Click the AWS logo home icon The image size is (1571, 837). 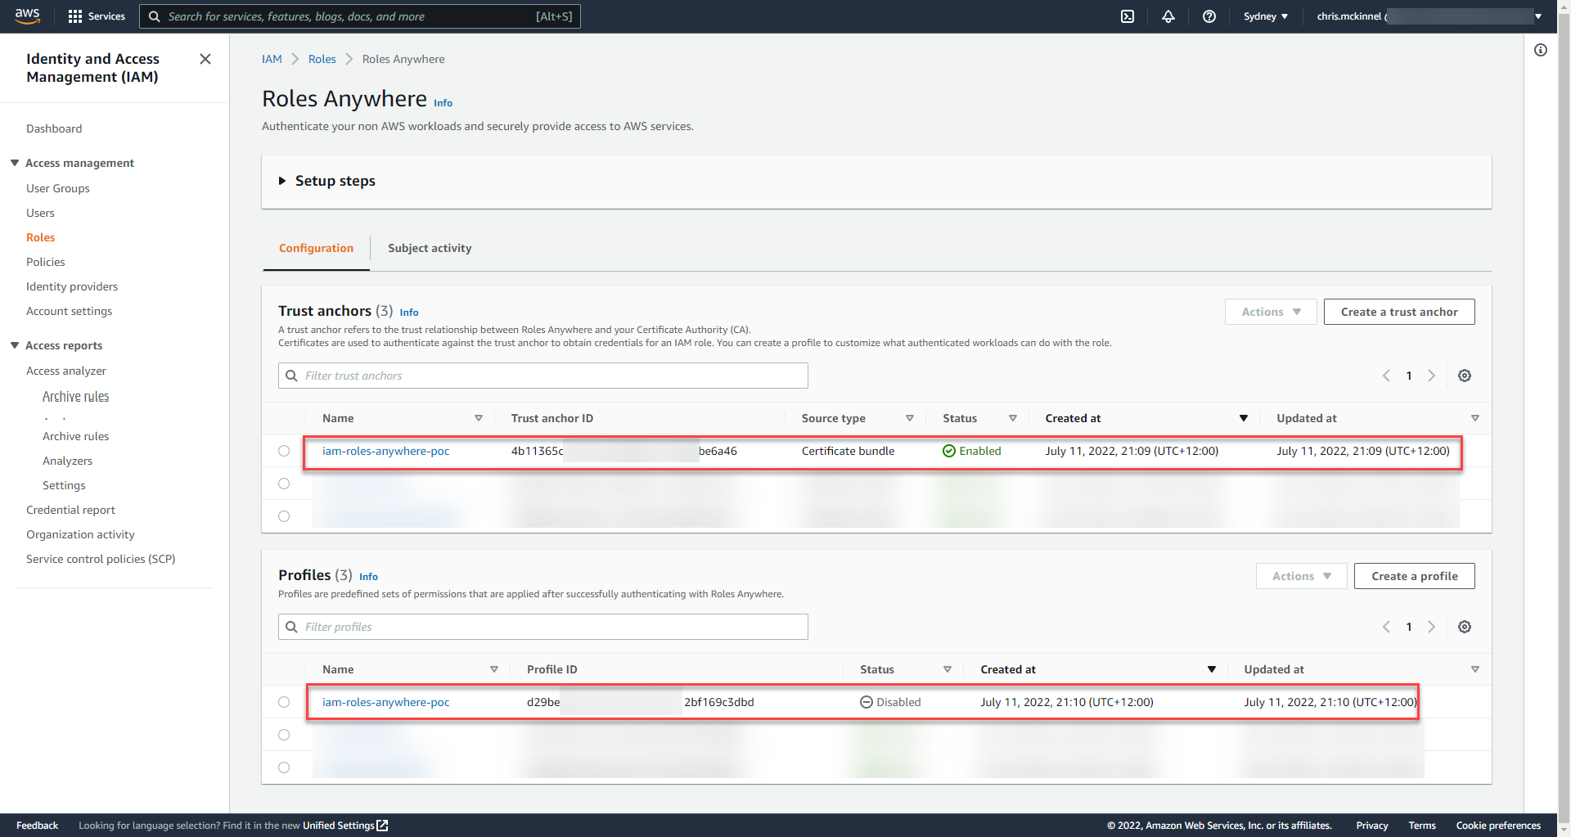point(27,16)
